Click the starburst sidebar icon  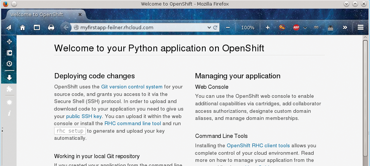click(9, 102)
